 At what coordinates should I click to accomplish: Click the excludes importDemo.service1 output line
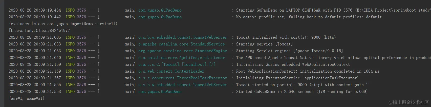click(x=63, y=24)
